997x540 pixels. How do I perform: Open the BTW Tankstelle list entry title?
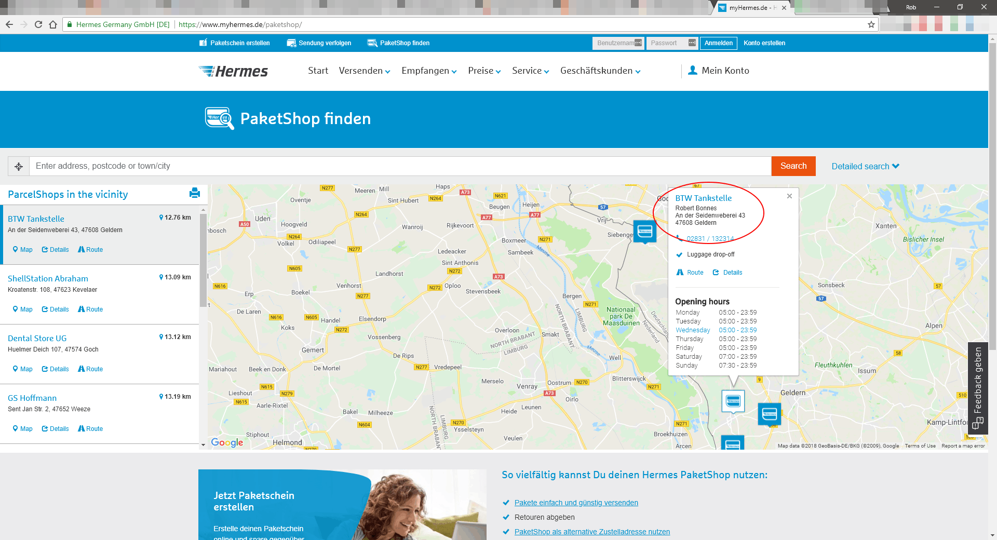coord(36,219)
